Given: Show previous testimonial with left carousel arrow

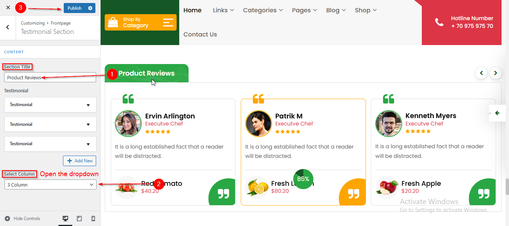Looking at the screenshot, I should pyautogui.click(x=481, y=73).
